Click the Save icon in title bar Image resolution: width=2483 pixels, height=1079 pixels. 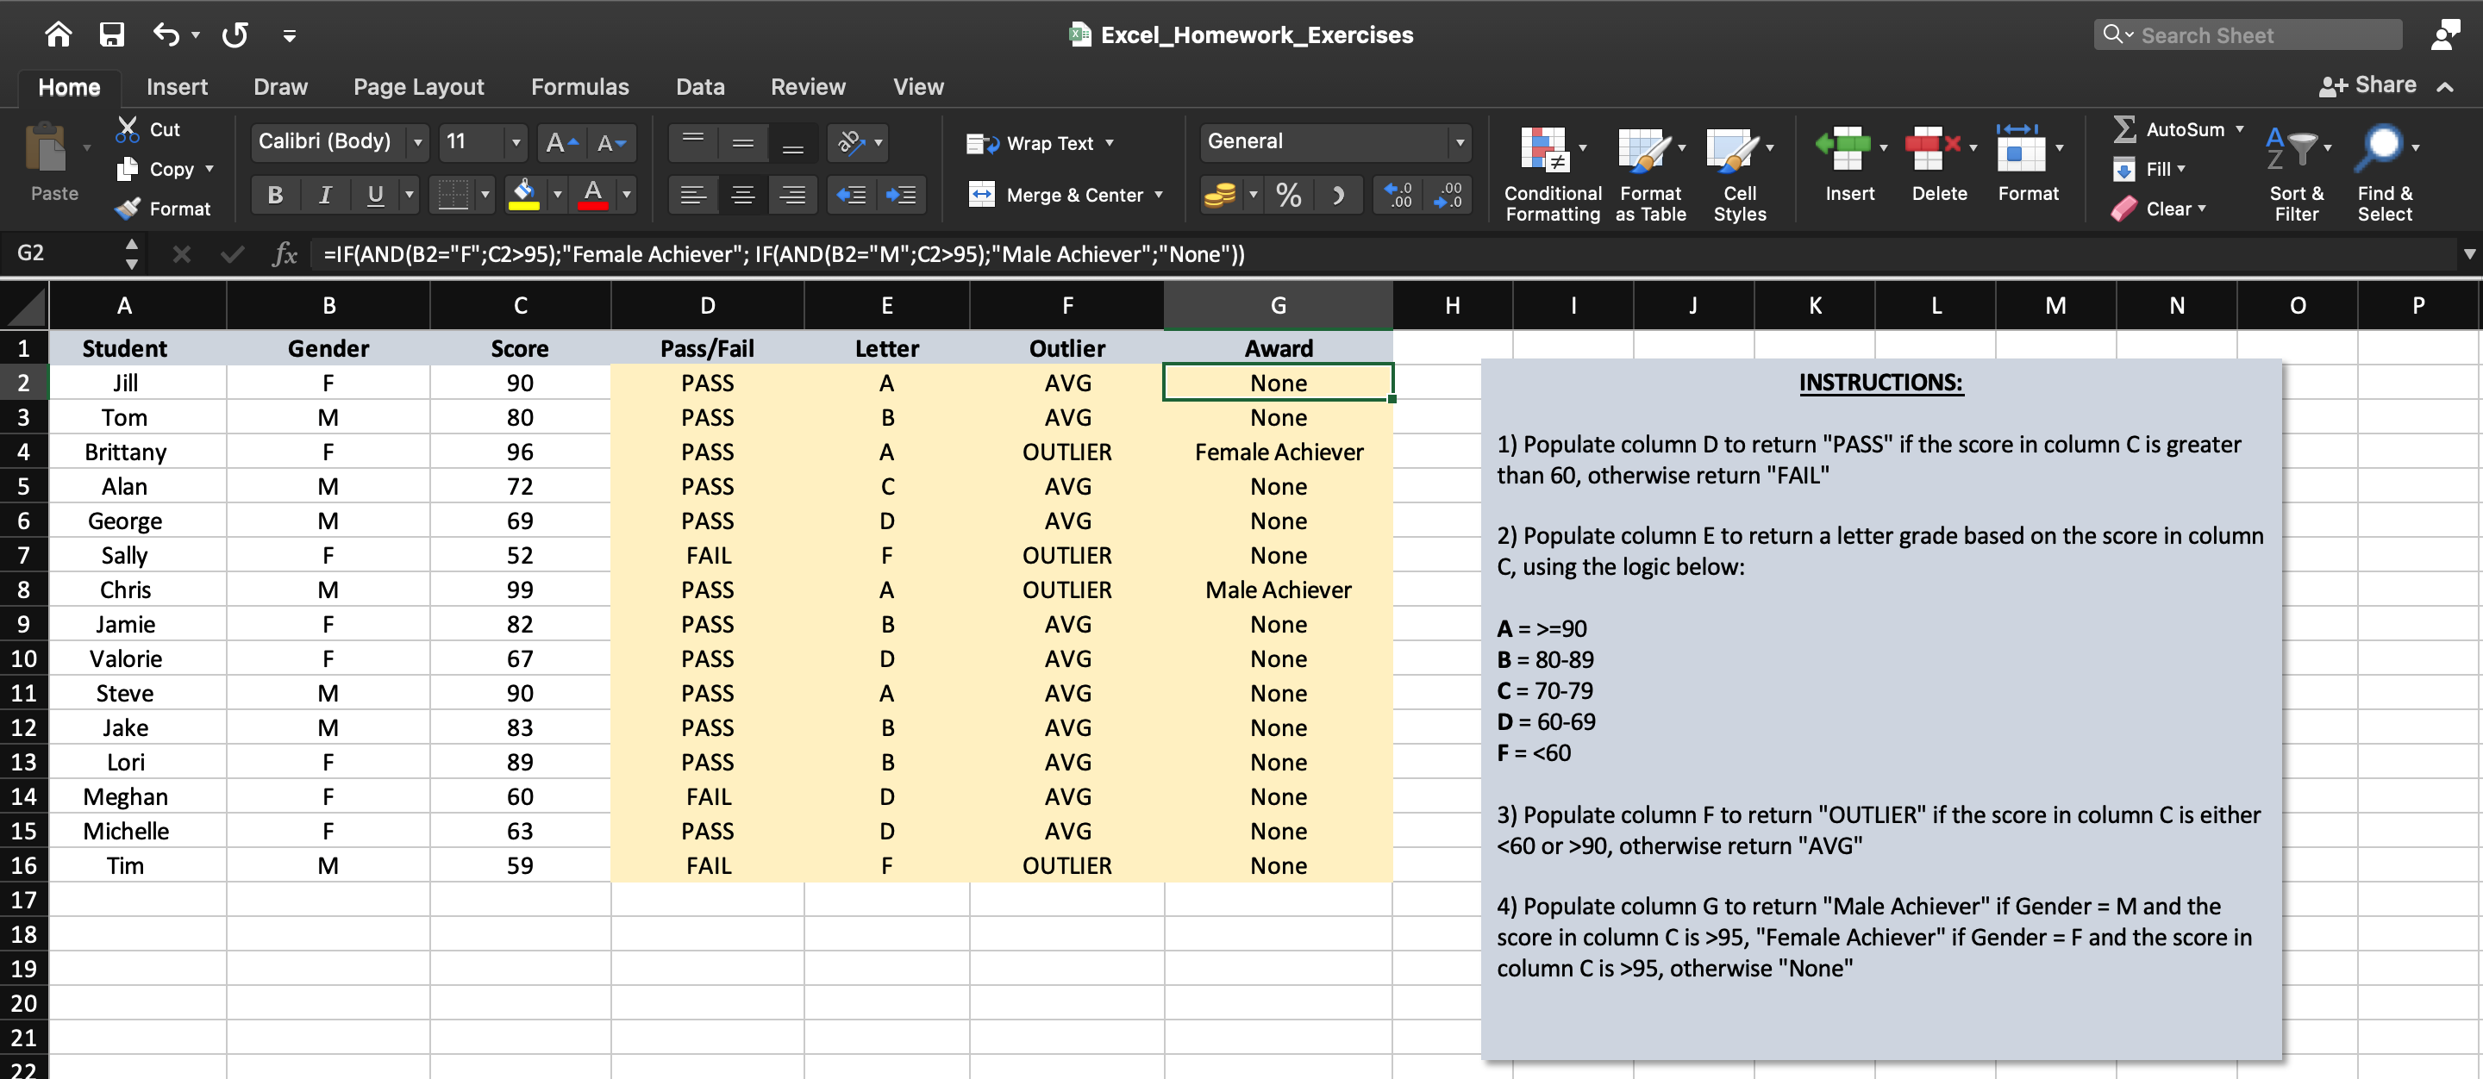(x=112, y=35)
